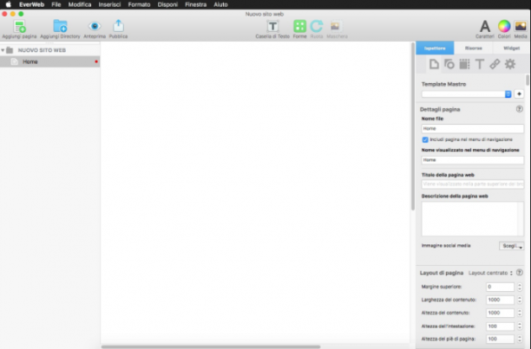Screen dimensions: 531x349
Task: Click the navigation menu display name field
Action: pos(472,160)
